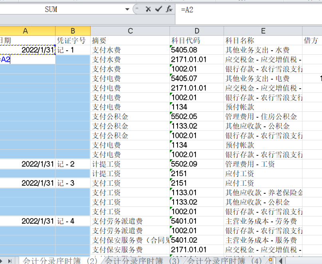The width and height of the screenshot is (322, 264).
Task: Switch to sheet tab 会计分录序时簿 (3)
Action: click(142, 261)
